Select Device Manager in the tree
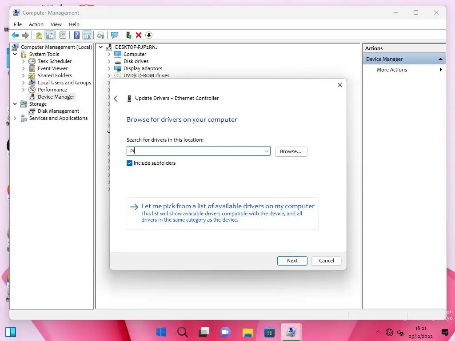Screen dimensions: 455x341 [56, 97]
